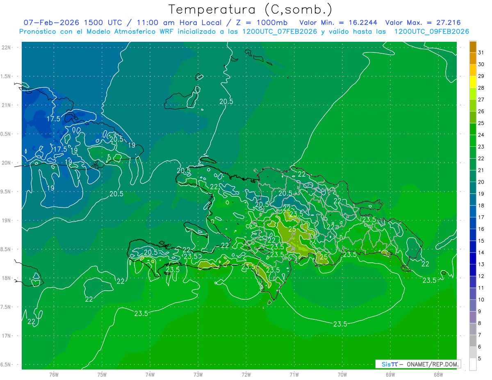The width and height of the screenshot is (492, 380).
Task: Click the title "Temperatura (C,somb.)"
Action: [251, 9]
